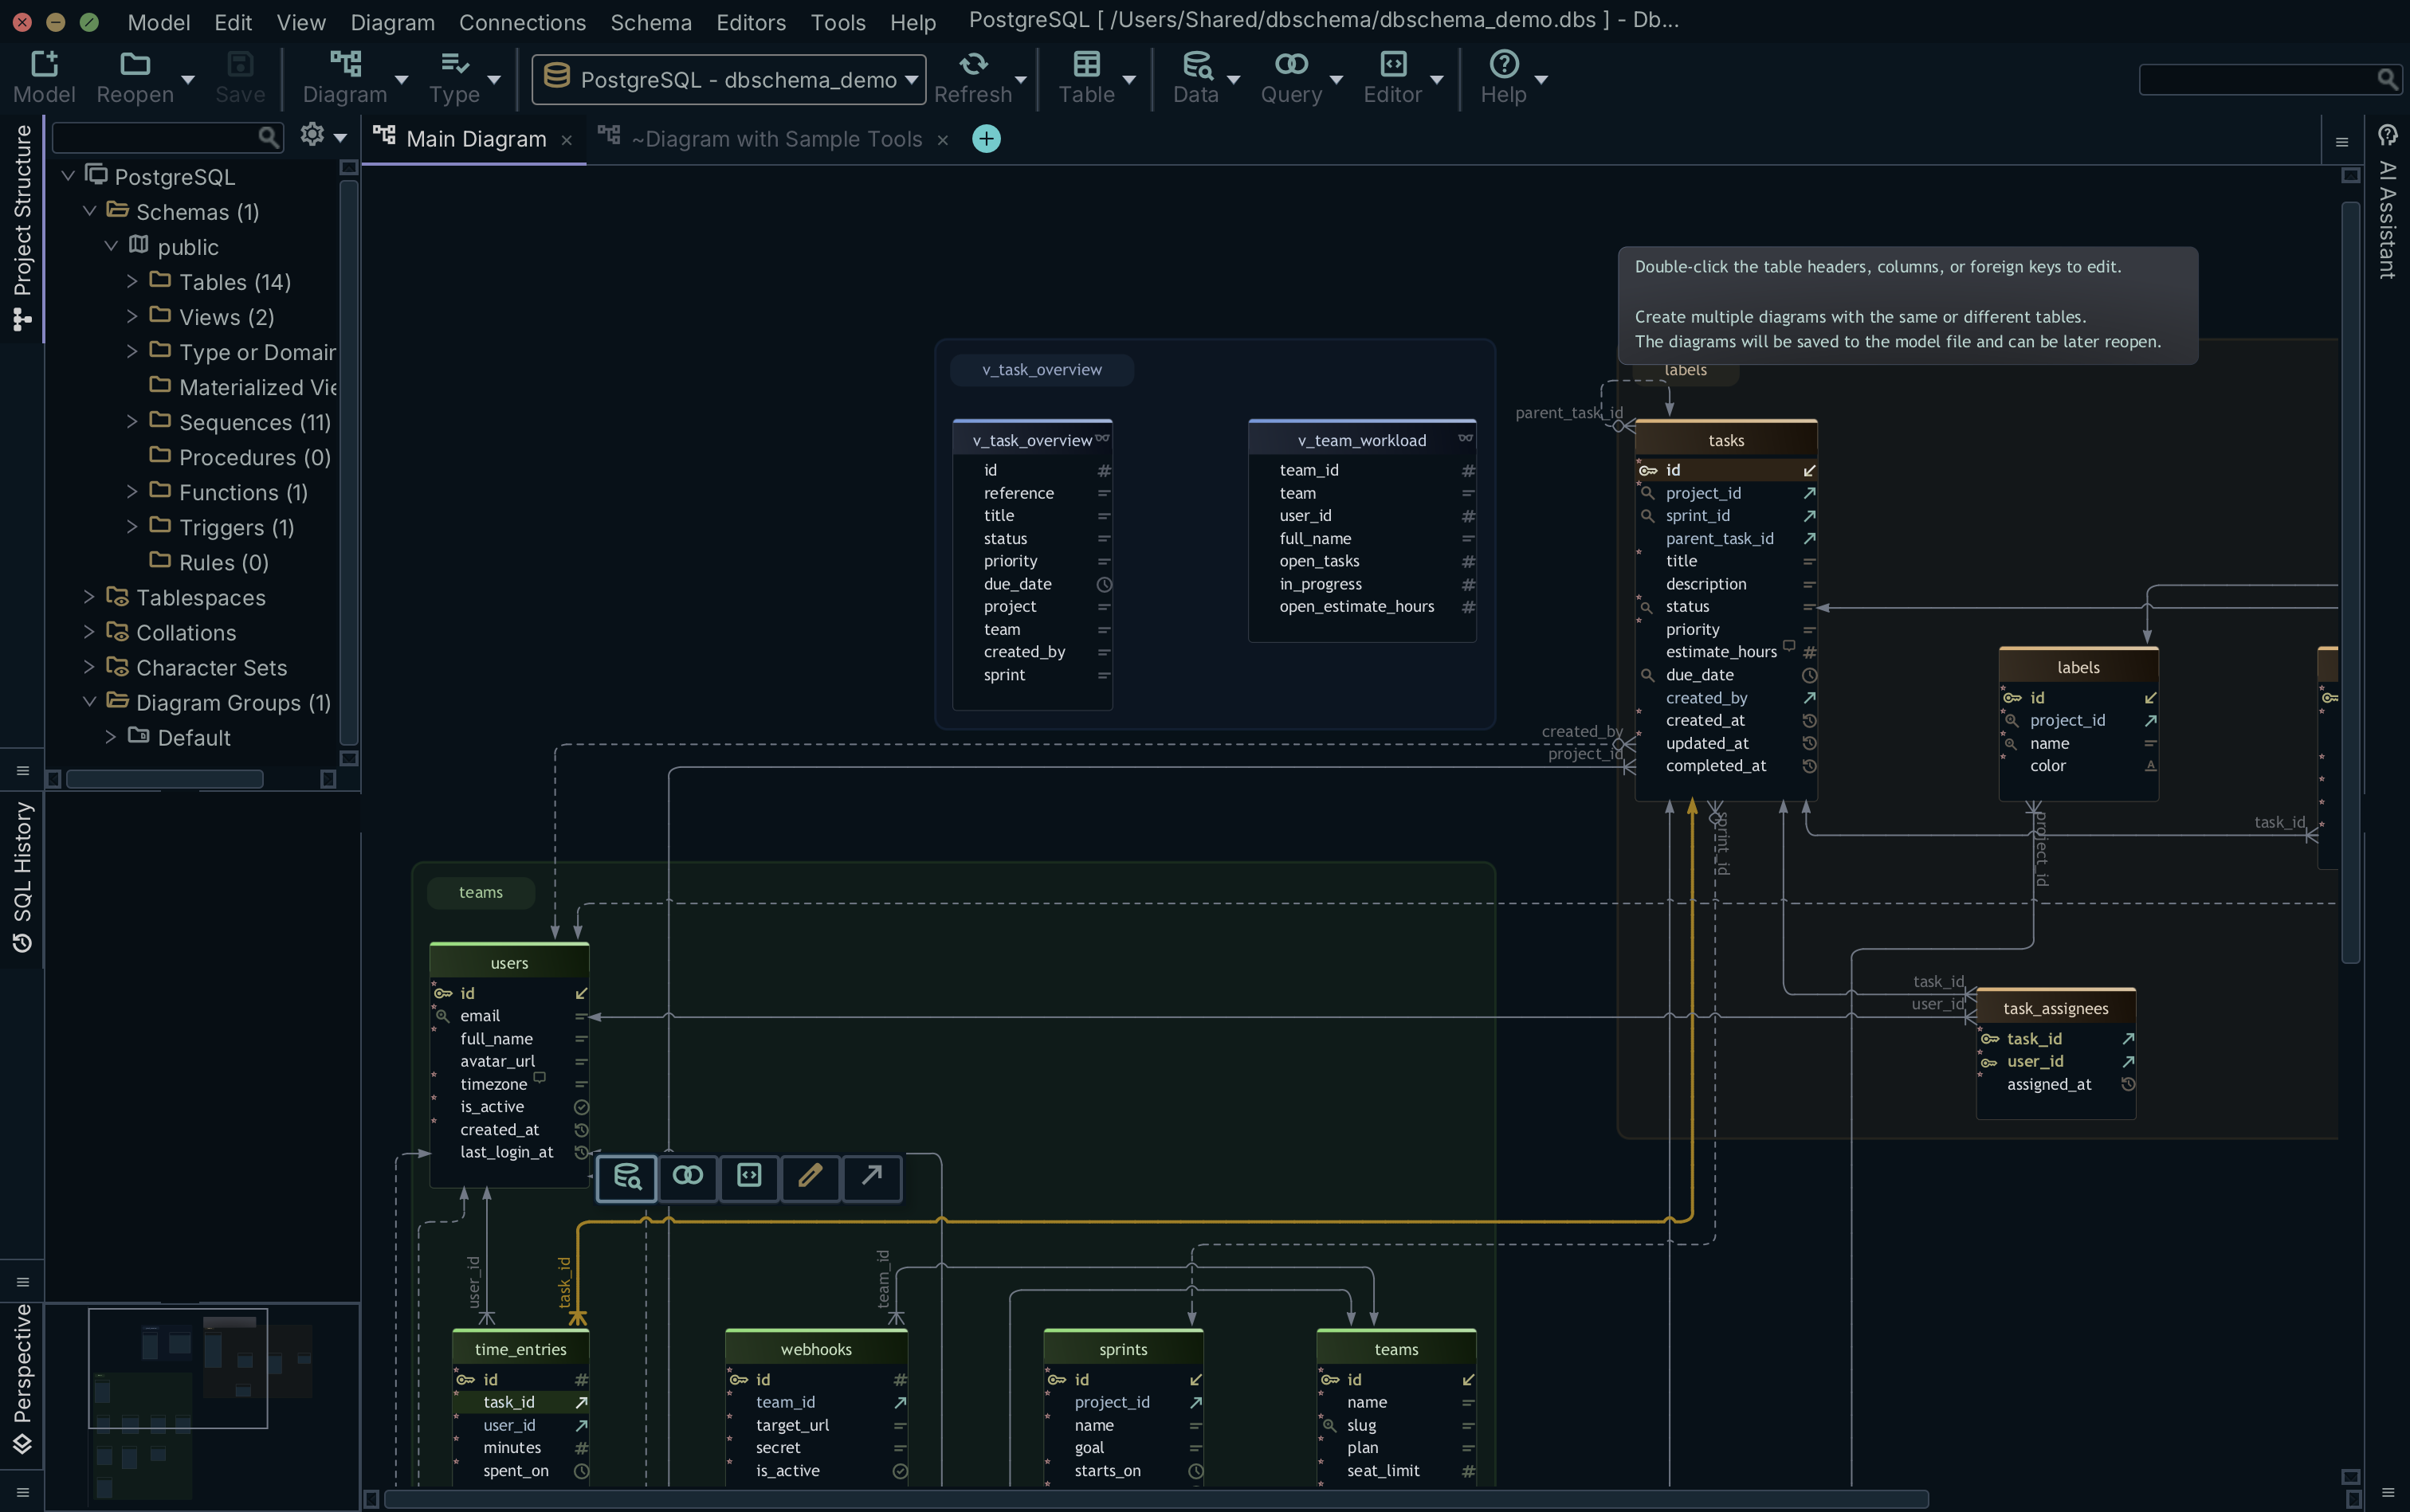Viewport: 2410px width, 1512px height.
Task: Click the Editor toolbar icon
Action: click(x=1392, y=64)
